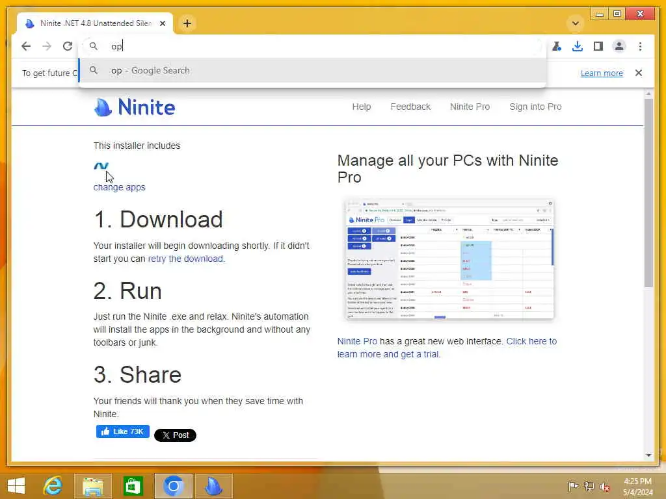Open the Ninite Pro screenshot thumbnail
This screenshot has width=666, height=499.
[x=449, y=259]
